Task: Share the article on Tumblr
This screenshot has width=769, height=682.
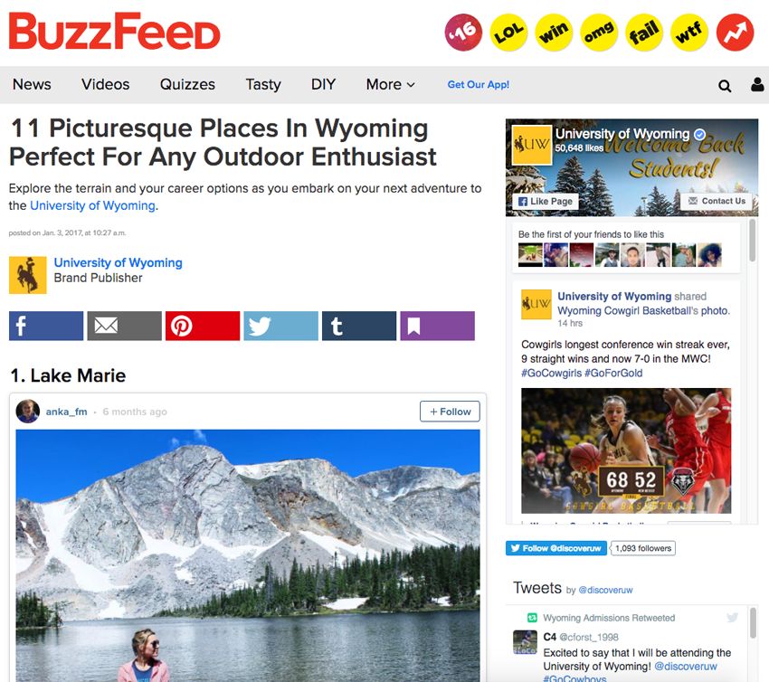Action: tap(359, 326)
